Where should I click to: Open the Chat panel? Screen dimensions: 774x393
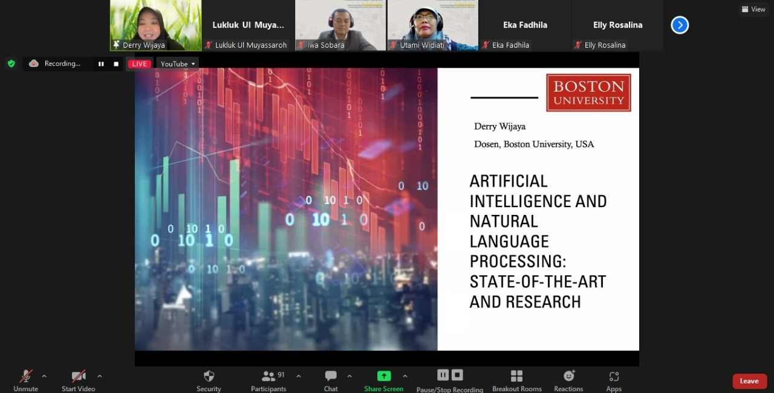click(331, 381)
